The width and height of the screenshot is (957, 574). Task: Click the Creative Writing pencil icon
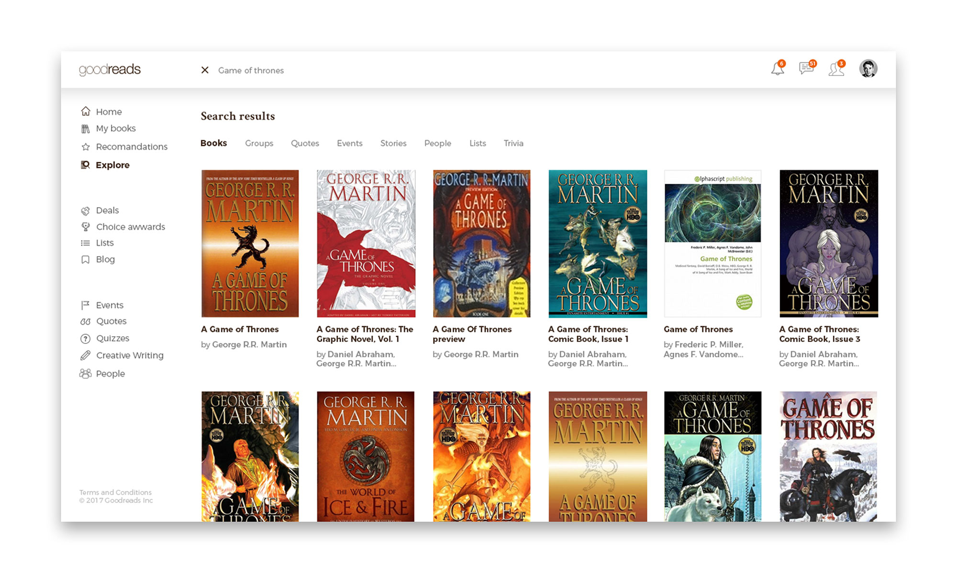pyautogui.click(x=86, y=355)
